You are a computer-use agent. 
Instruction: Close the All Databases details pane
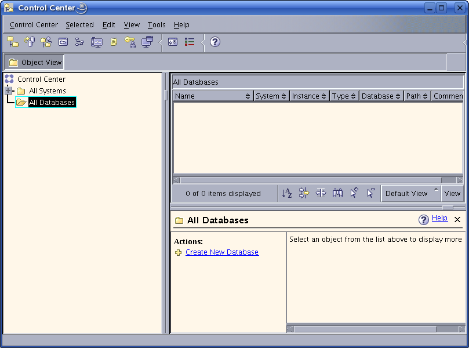pyautogui.click(x=457, y=220)
